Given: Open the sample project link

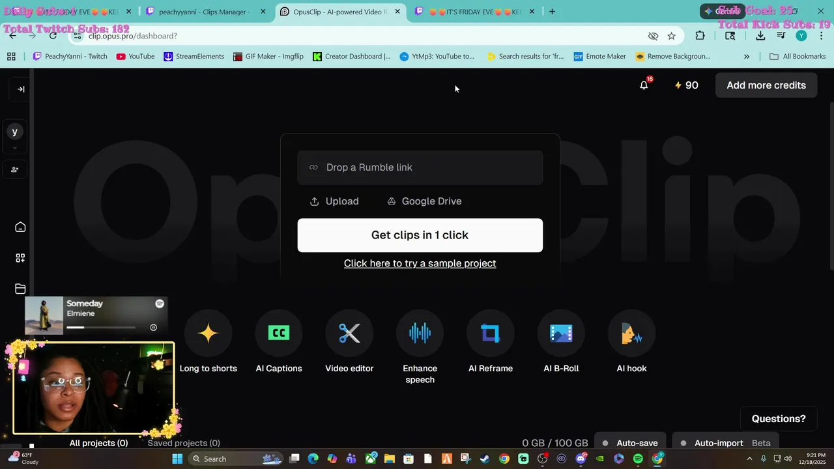Looking at the screenshot, I should (x=420, y=263).
